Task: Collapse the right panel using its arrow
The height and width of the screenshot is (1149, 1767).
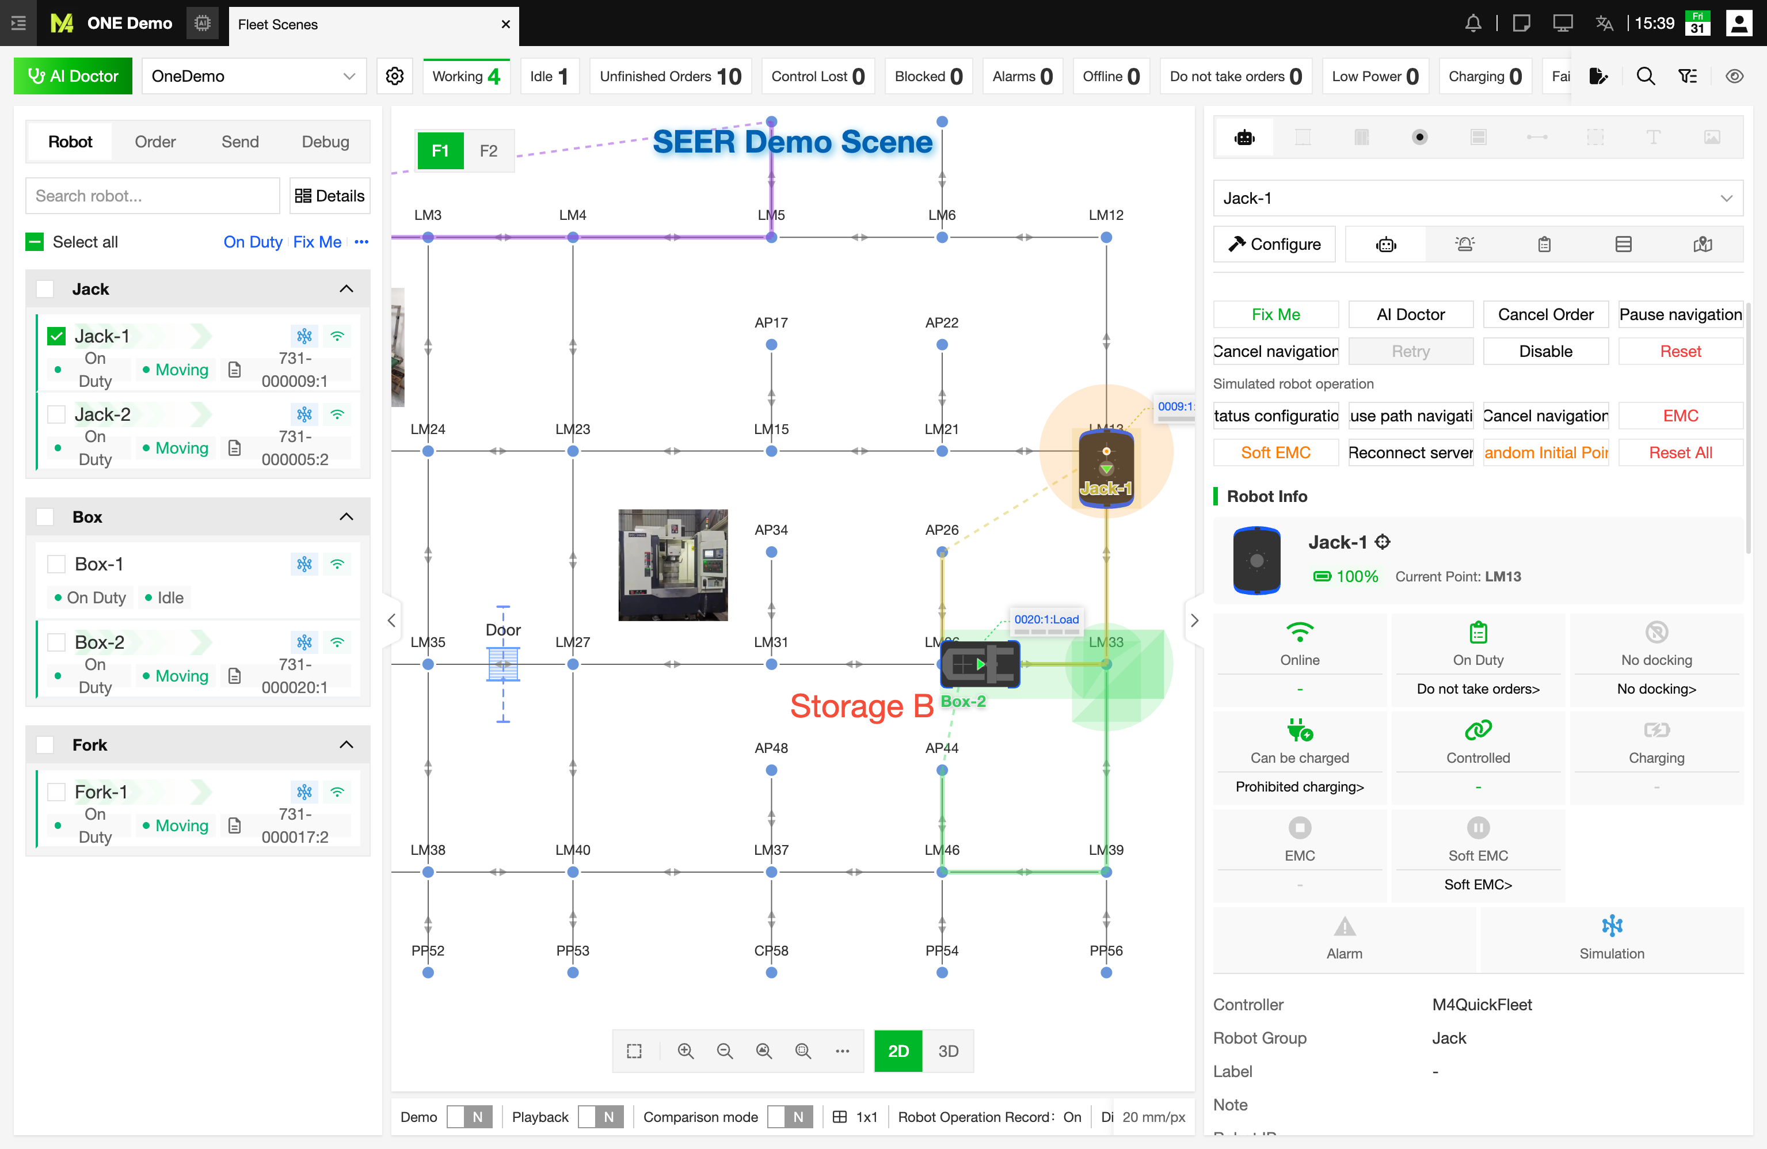Action: click(1194, 620)
